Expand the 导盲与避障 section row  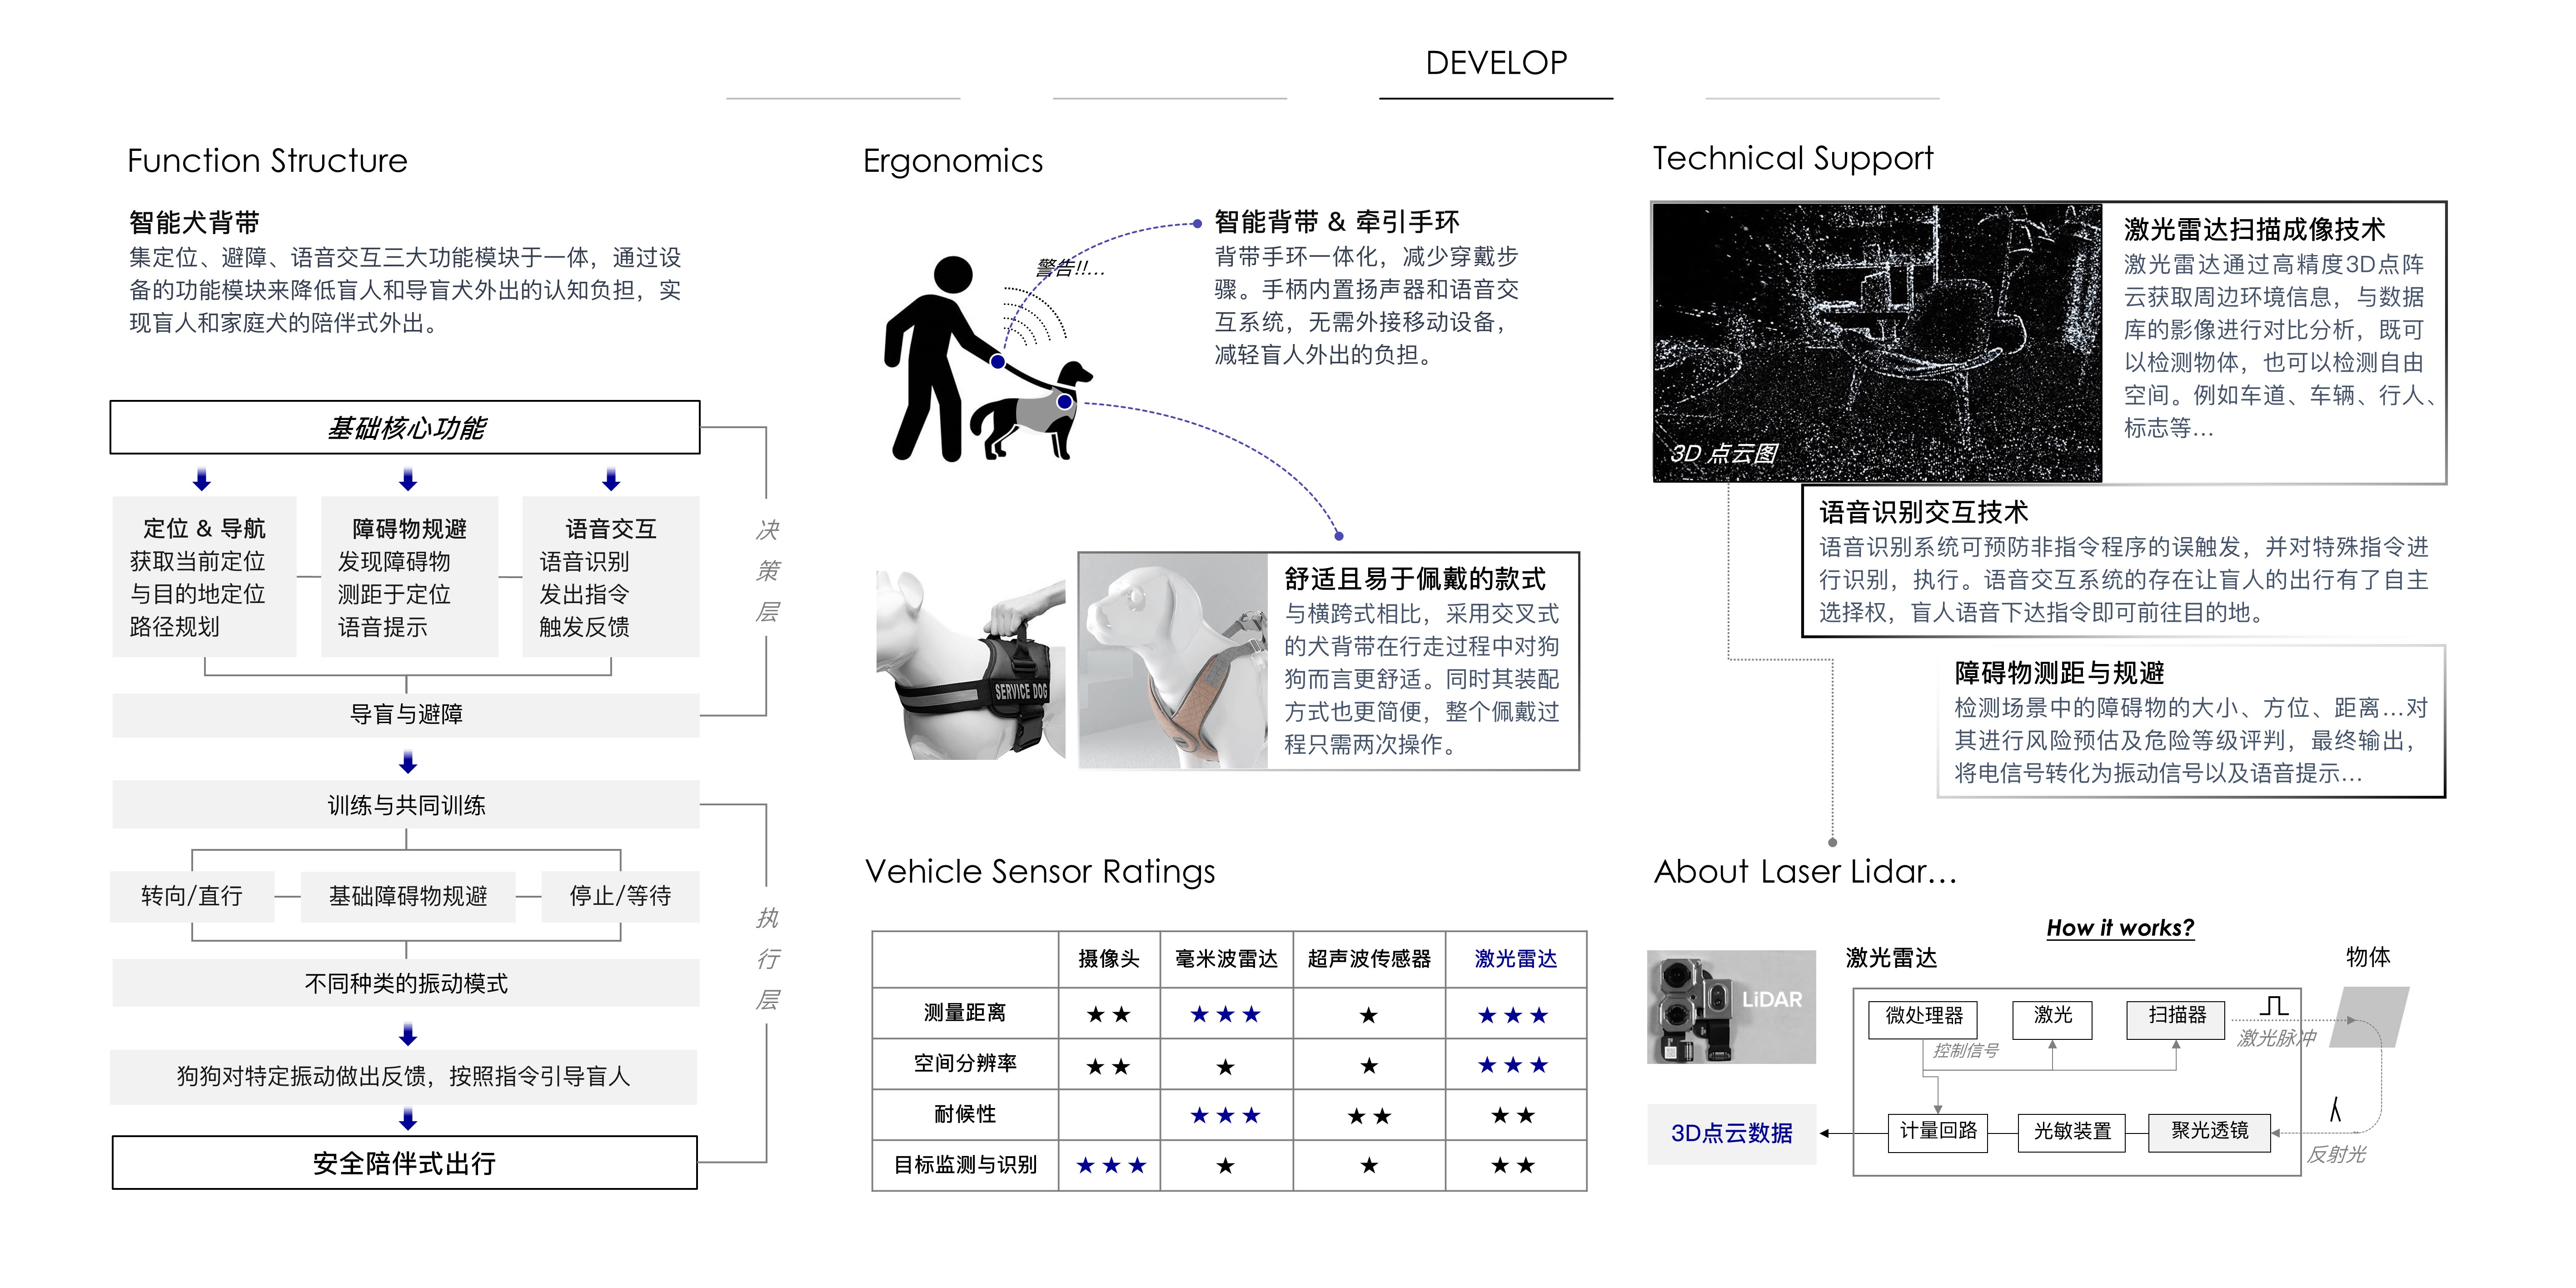pos(406,714)
